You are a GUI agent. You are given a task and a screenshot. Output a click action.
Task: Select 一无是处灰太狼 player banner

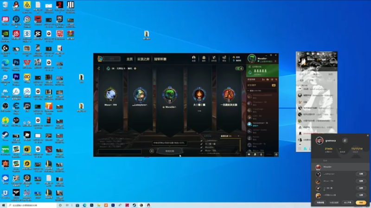(x=229, y=99)
